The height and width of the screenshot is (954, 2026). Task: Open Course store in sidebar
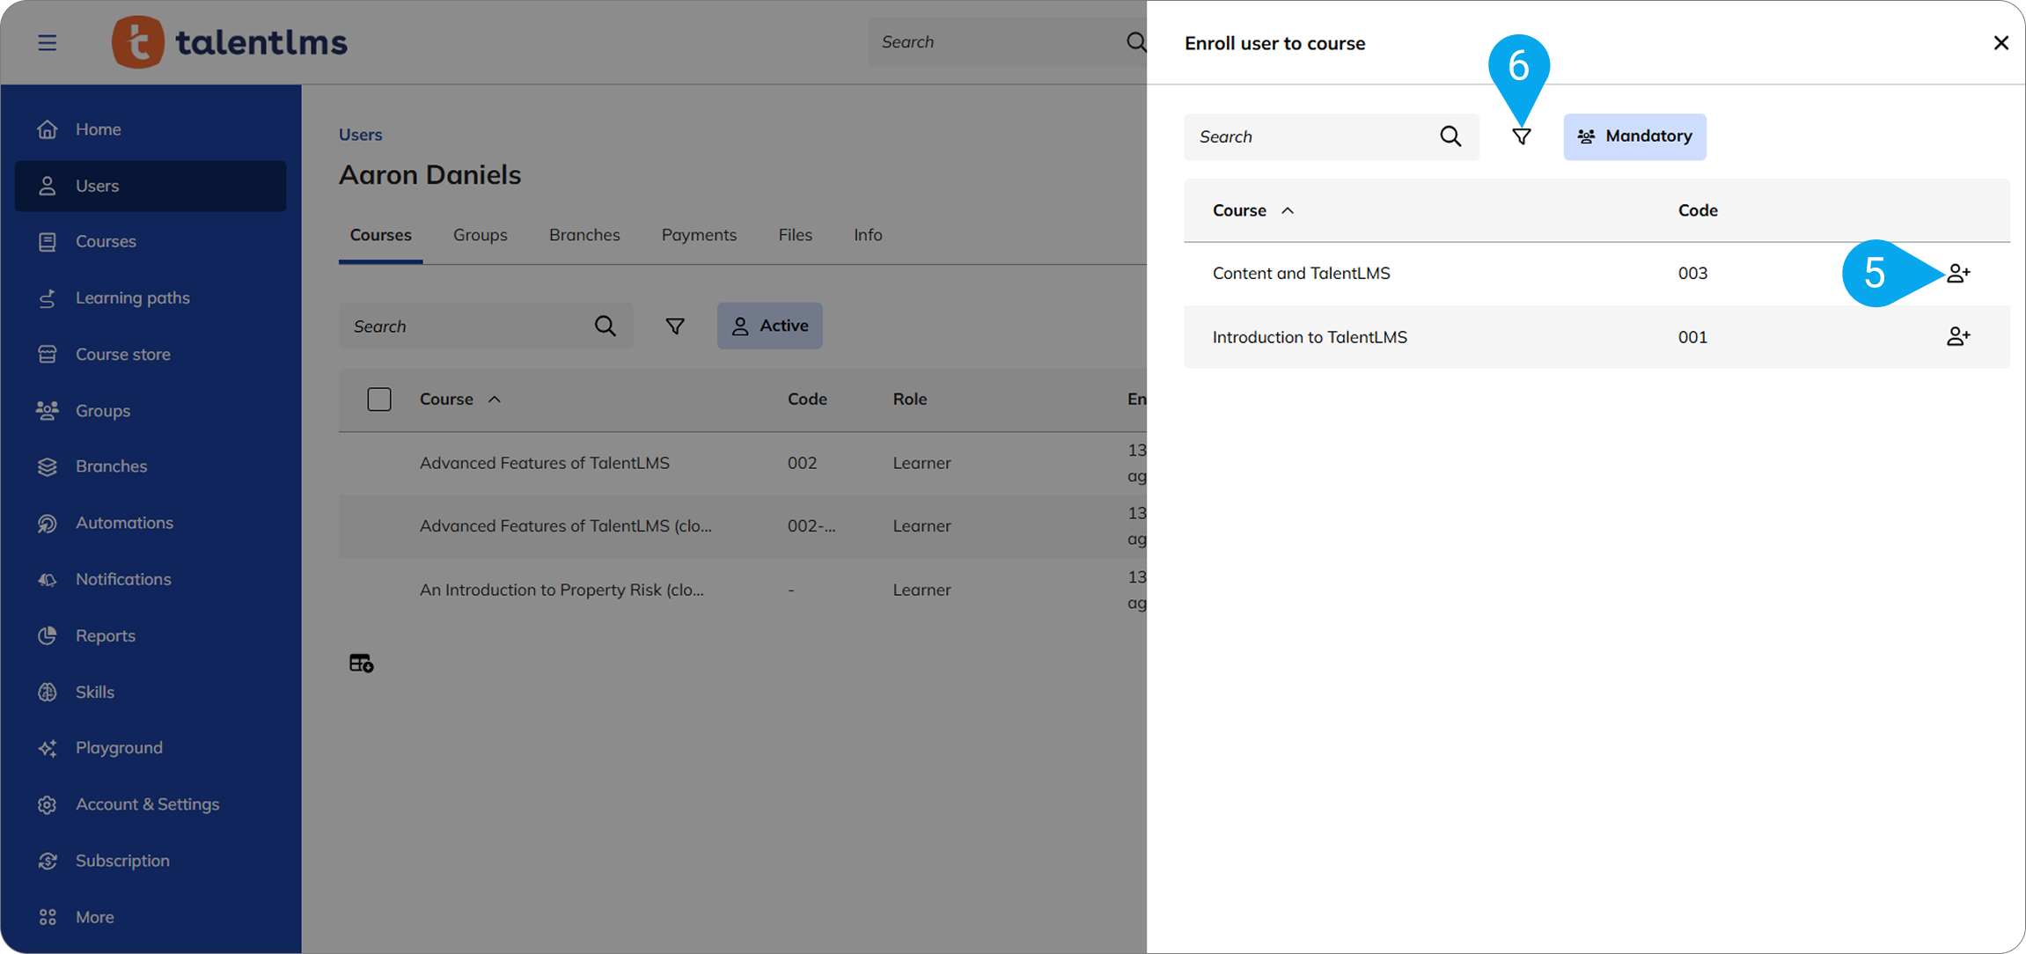pyautogui.click(x=150, y=354)
